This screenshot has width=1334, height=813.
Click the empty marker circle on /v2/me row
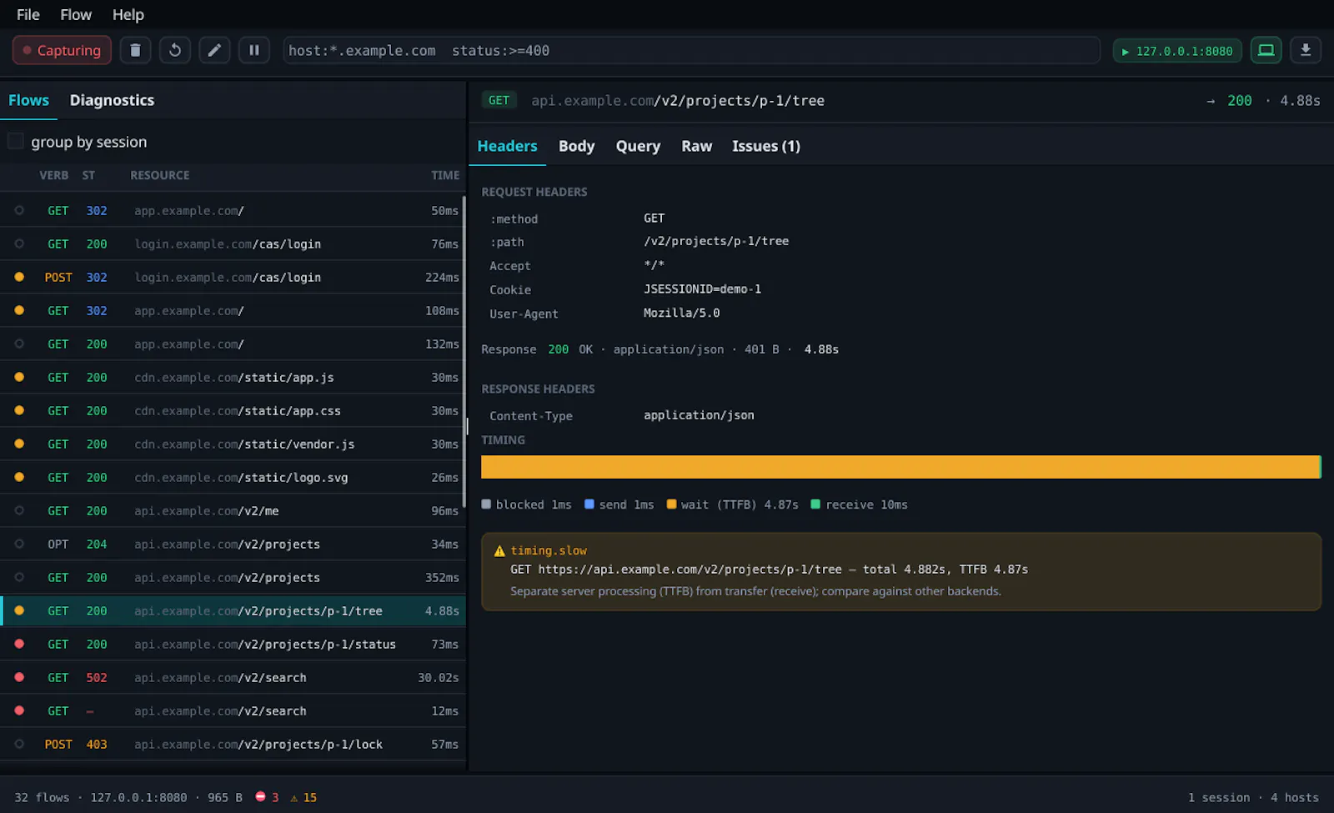point(19,510)
